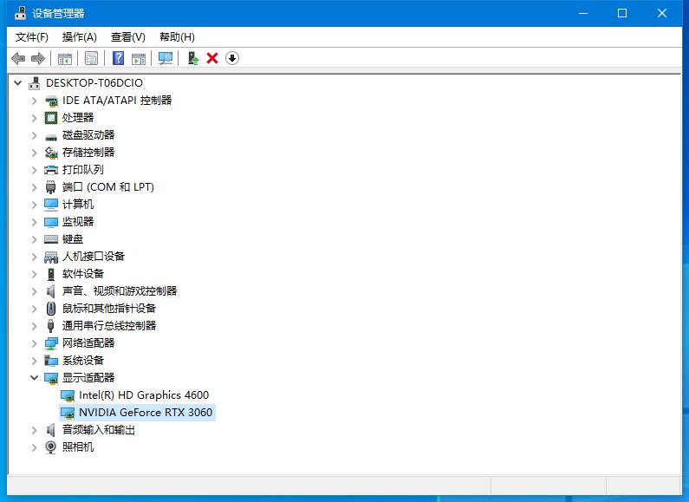689x502 pixels.
Task: Open the 操作(A) menu
Action: pos(79,37)
